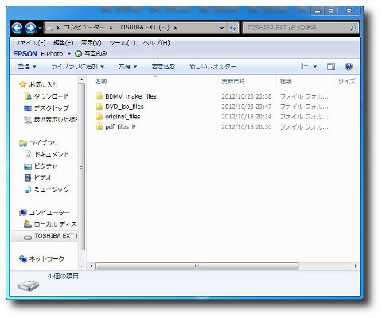Click the 新しいフォルダー button

coord(212,67)
